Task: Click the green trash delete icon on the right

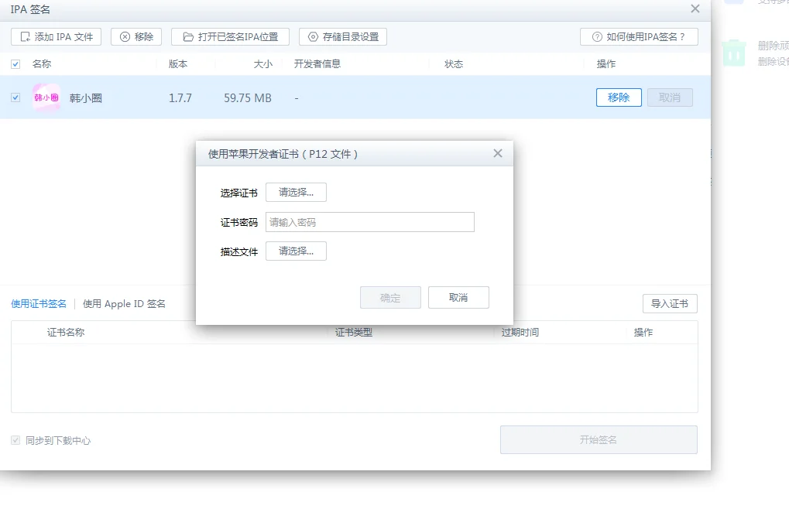Action: (733, 53)
